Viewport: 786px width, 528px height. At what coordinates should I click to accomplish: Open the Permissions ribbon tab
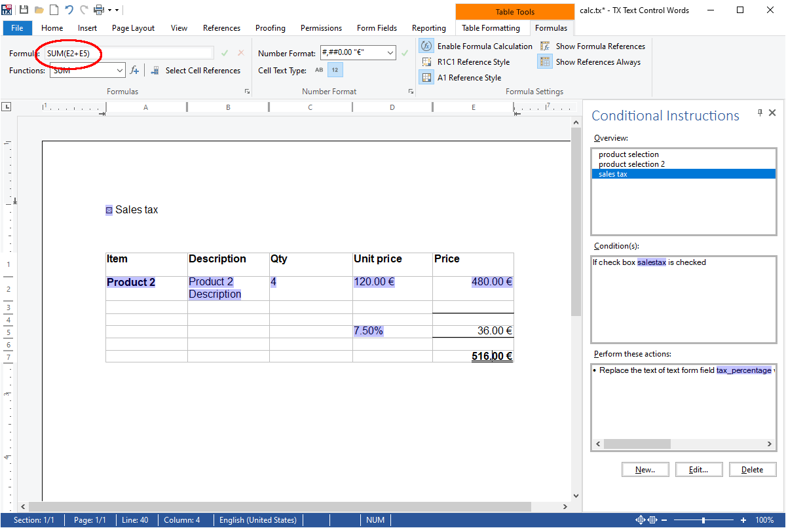click(321, 28)
